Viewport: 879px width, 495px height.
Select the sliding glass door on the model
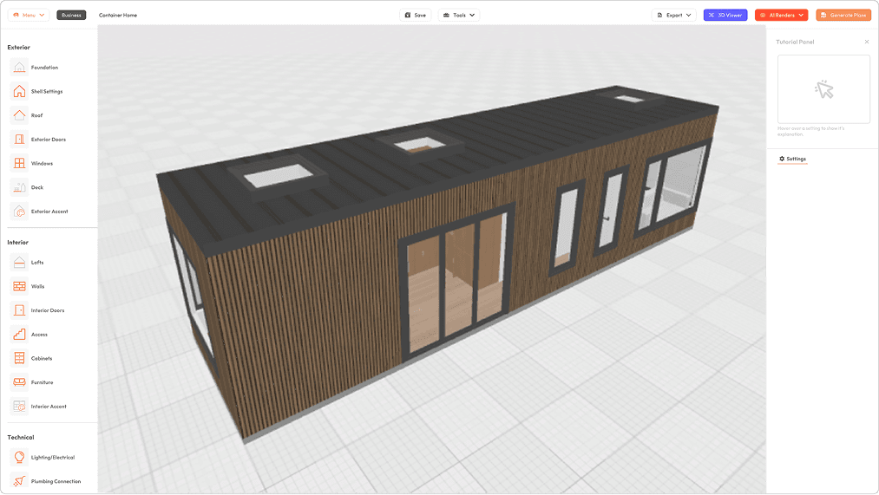pos(456,283)
